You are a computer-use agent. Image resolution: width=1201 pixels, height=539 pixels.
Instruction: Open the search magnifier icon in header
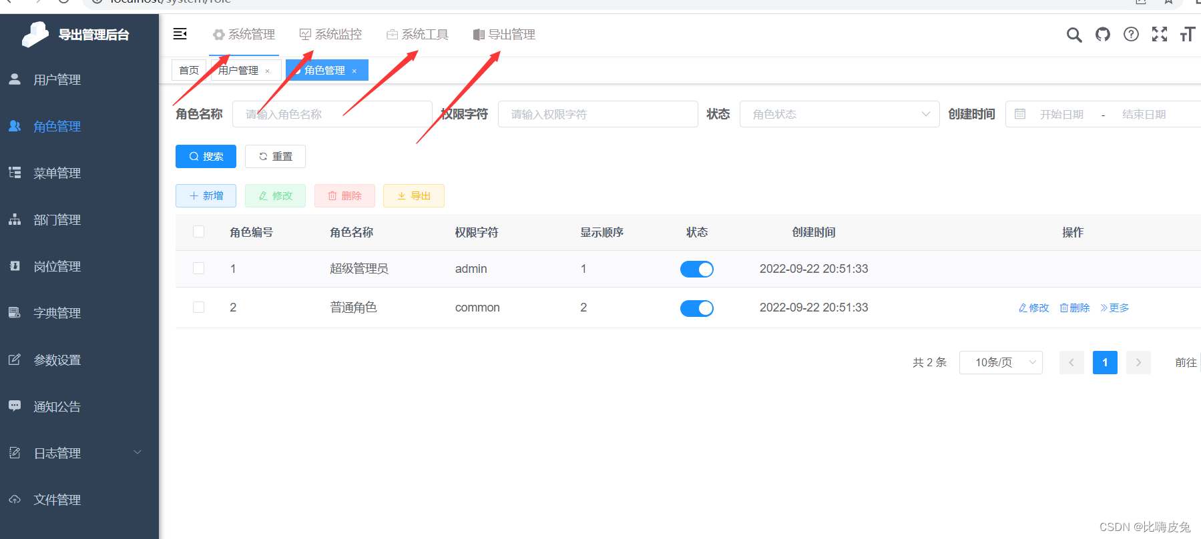(1073, 35)
